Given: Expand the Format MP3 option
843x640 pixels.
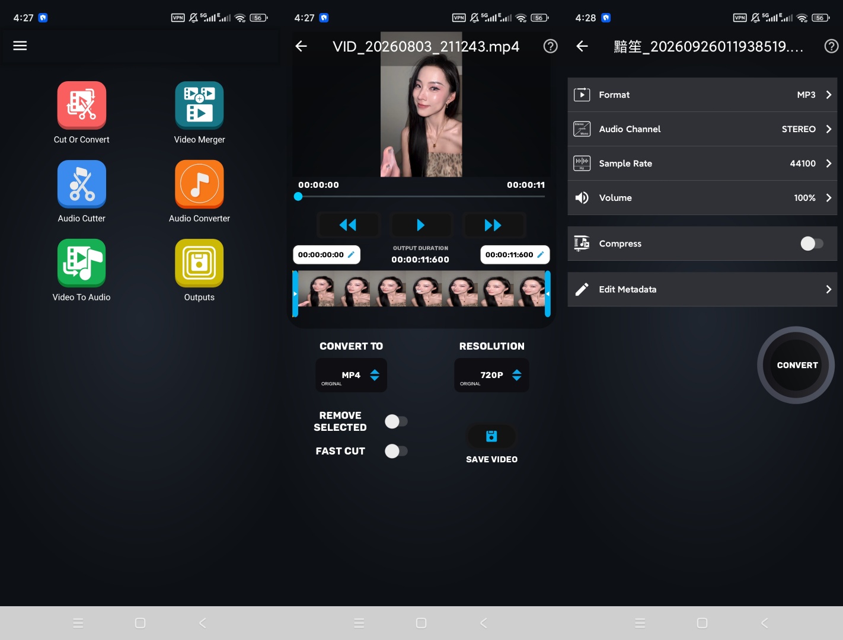Looking at the screenshot, I should click(702, 95).
